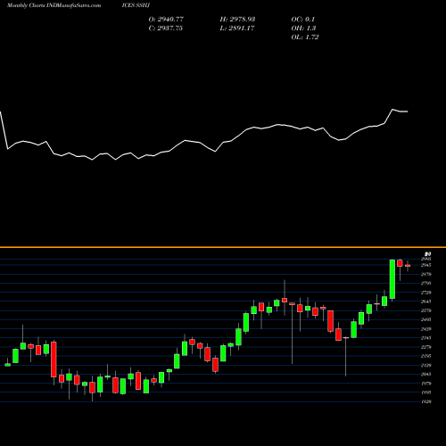
Task: Click the 'OL: 1.72' reading
Action: [305, 37]
